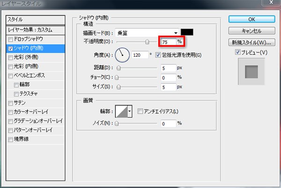Click the opacity input field showing 75
The image size is (281, 188).
(x=167, y=42)
